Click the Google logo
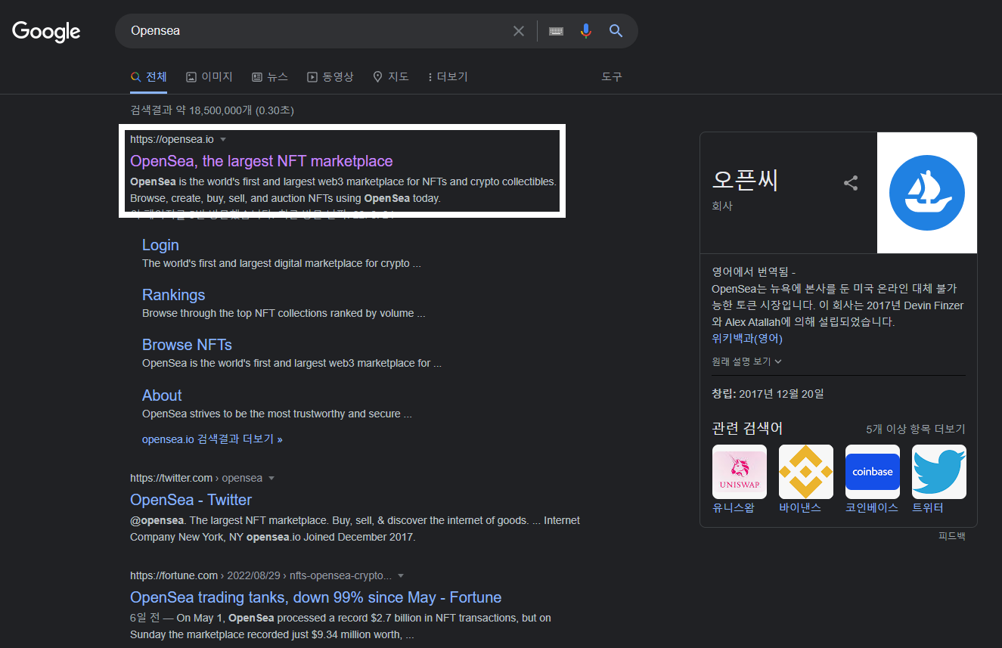This screenshot has height=648, width=1002. pyautogui.click(x=46, y=31)
